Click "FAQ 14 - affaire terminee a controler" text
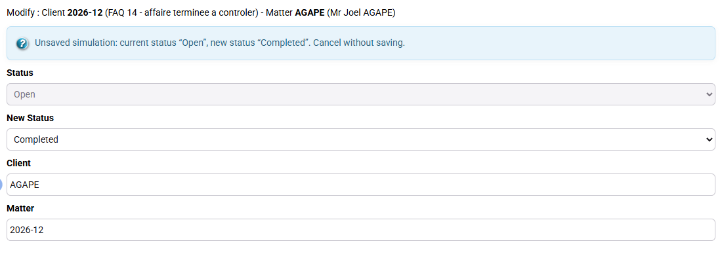 [x=181, y=12]
